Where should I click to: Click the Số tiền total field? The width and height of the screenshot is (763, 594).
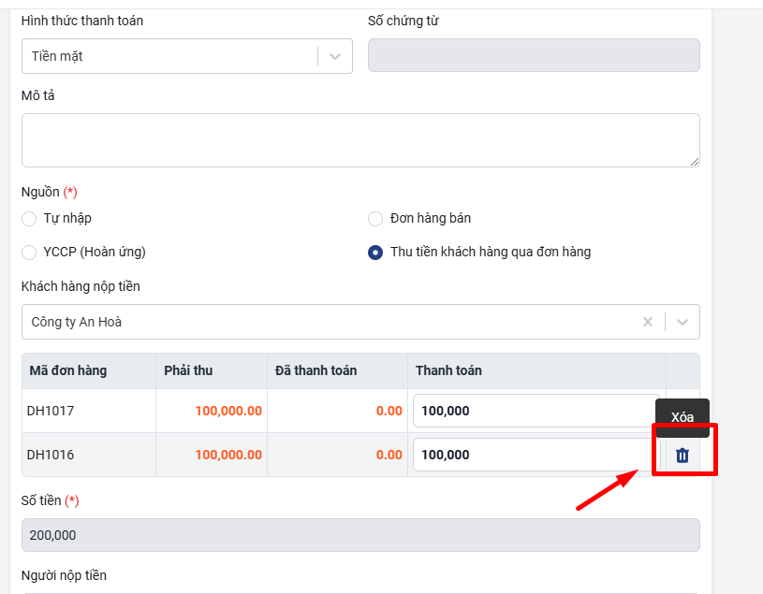(359, 535)
